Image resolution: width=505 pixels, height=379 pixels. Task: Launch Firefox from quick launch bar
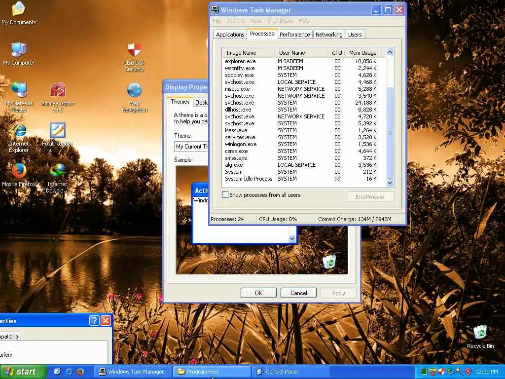tap(80, 372)
